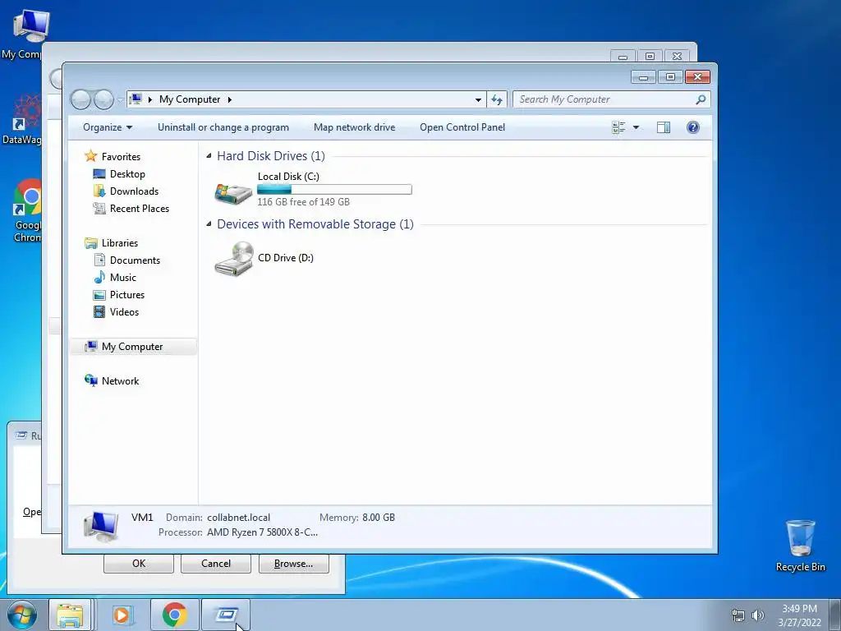This screenshot has width=841, height=631.
Task: Click the Libraries folder icon
Action: 90,243
